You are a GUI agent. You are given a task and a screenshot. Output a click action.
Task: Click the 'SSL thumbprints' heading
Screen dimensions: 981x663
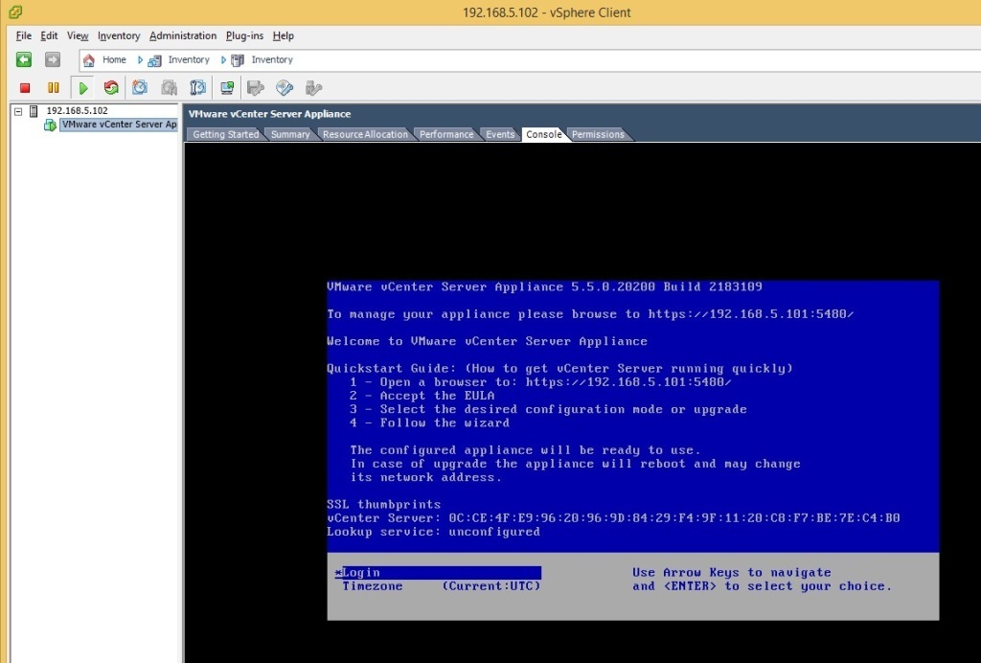click(383, 504)
